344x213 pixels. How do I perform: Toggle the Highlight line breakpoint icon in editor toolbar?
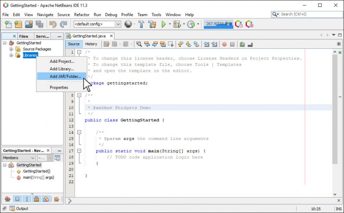[224, 44]
